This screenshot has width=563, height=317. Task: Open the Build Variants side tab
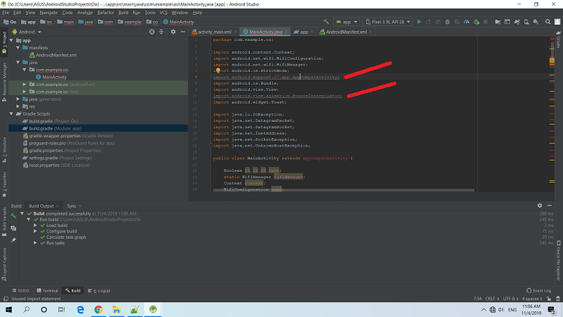click(x=4, y=221)
